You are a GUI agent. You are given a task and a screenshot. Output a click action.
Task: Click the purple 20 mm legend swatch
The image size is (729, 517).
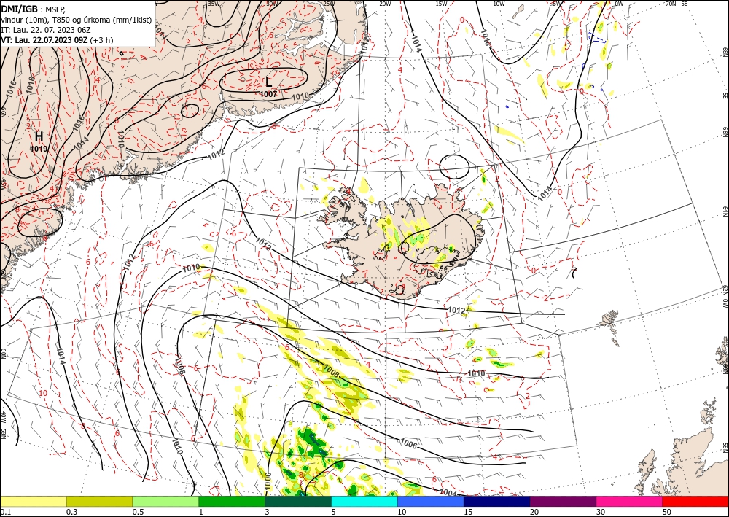point(563,501)
